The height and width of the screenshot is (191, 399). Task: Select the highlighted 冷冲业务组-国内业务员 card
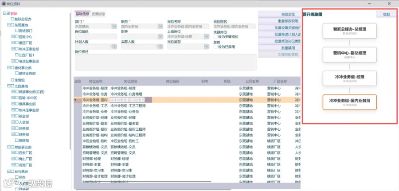(x=350, y=102)
